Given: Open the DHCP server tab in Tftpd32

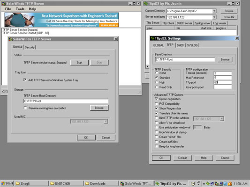Looking at the screenshot, I should 184,23.
